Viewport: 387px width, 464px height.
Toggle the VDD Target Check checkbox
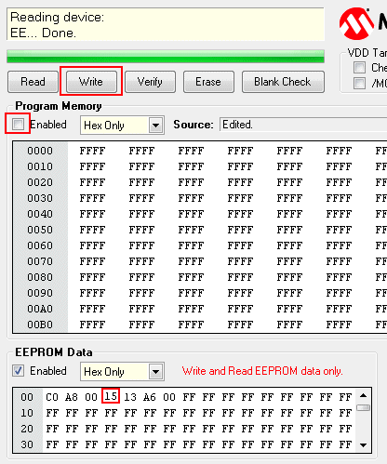coord(359,67)
